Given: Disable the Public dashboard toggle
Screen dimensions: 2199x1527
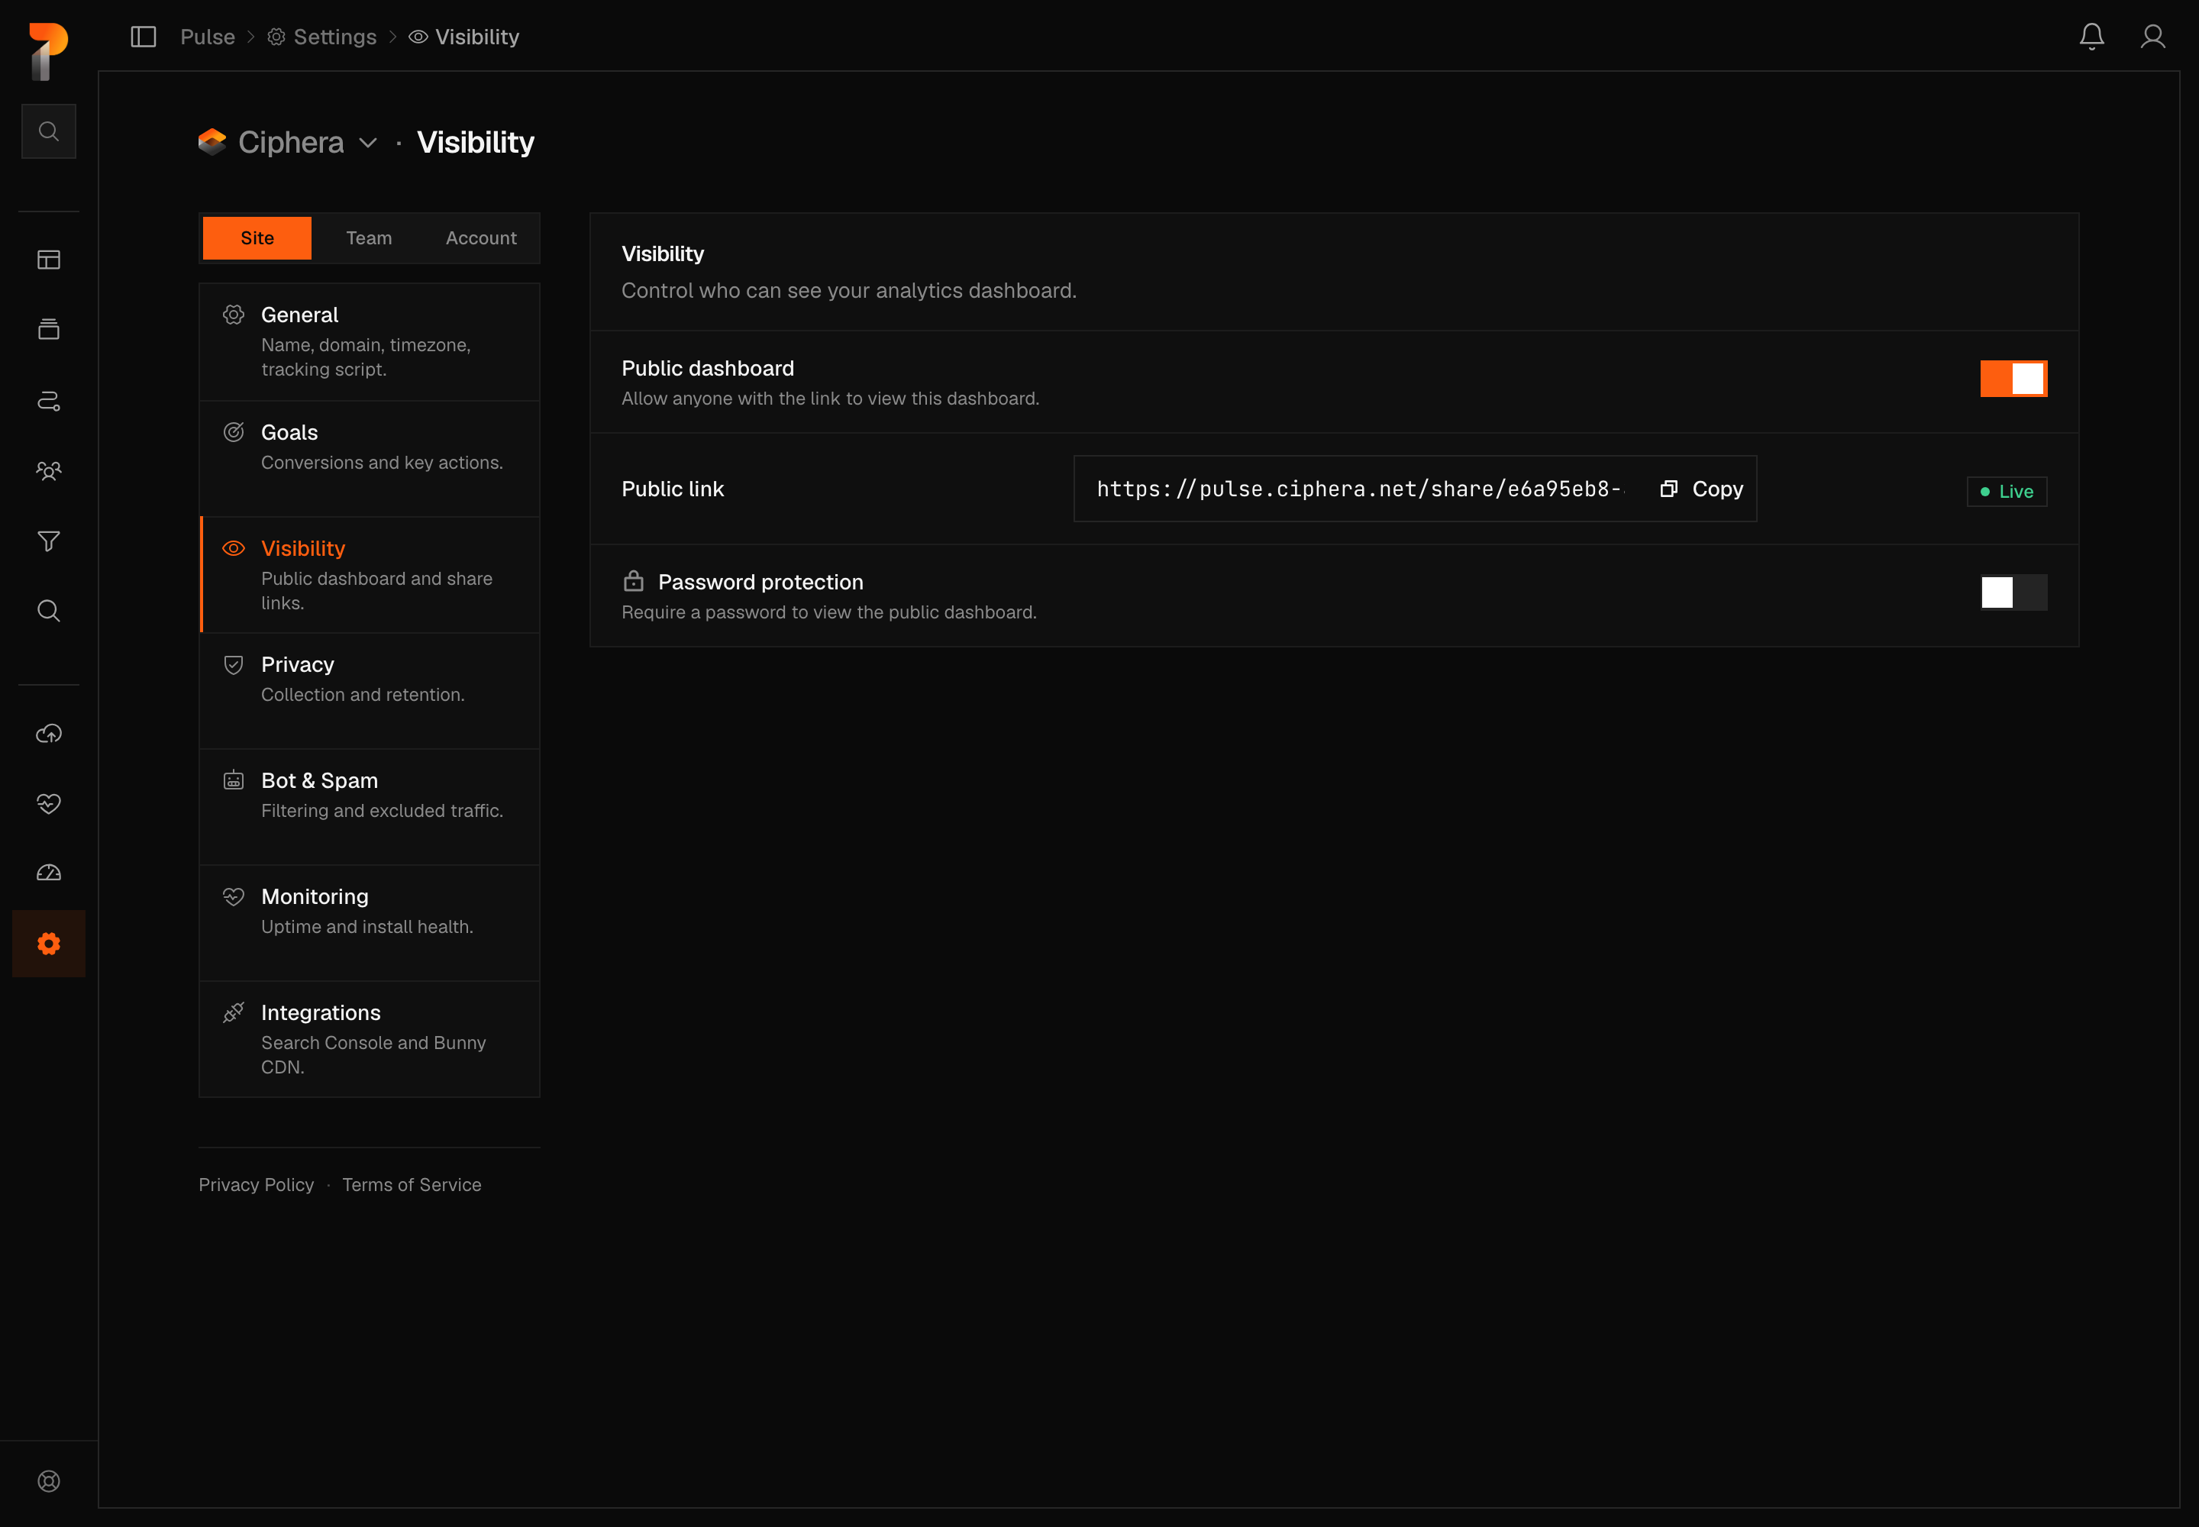Looking at the screenshot, I should tap(2013, 379).
